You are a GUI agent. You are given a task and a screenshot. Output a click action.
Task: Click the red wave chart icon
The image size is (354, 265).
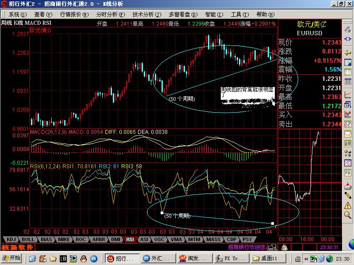point(348,134)
